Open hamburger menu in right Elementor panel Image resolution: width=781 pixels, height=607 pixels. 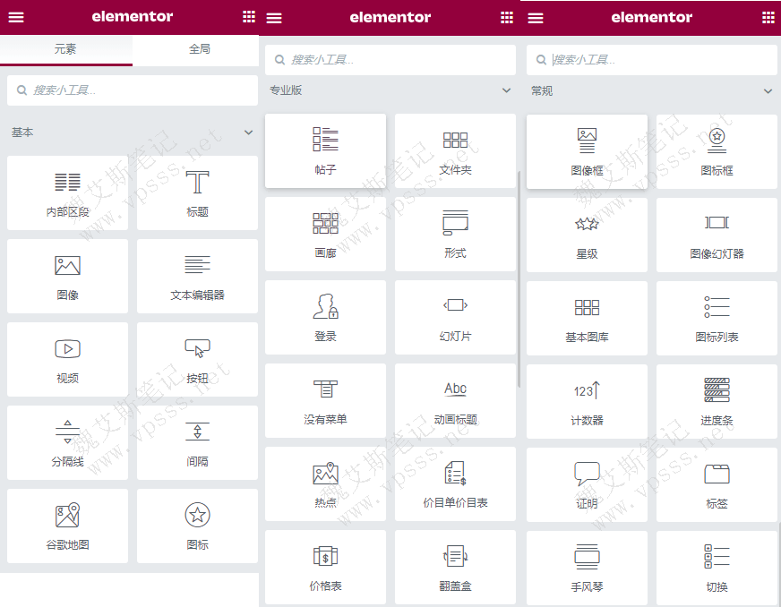[536, 19]
